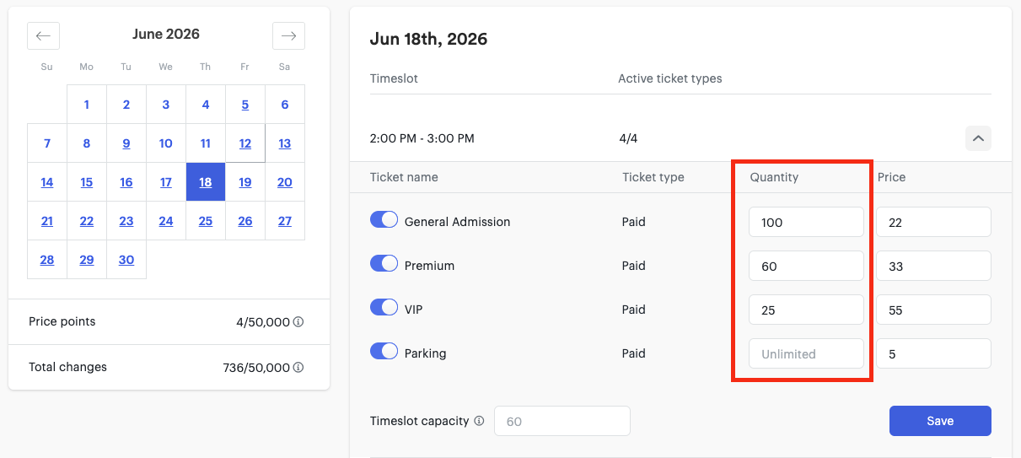Click the General Admission ticket name
The height and width of the screenshot is (458, 1021).
(458, 222)
